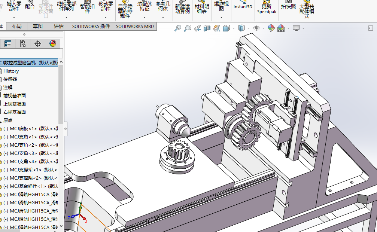Click the Assembly Features (装配体特征) tool

click(x=145, y=6)
